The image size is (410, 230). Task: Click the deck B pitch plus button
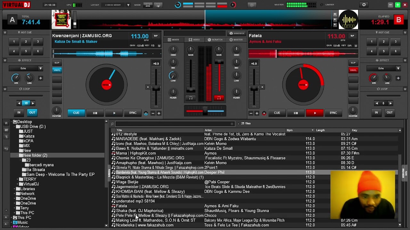coord(257,113)
